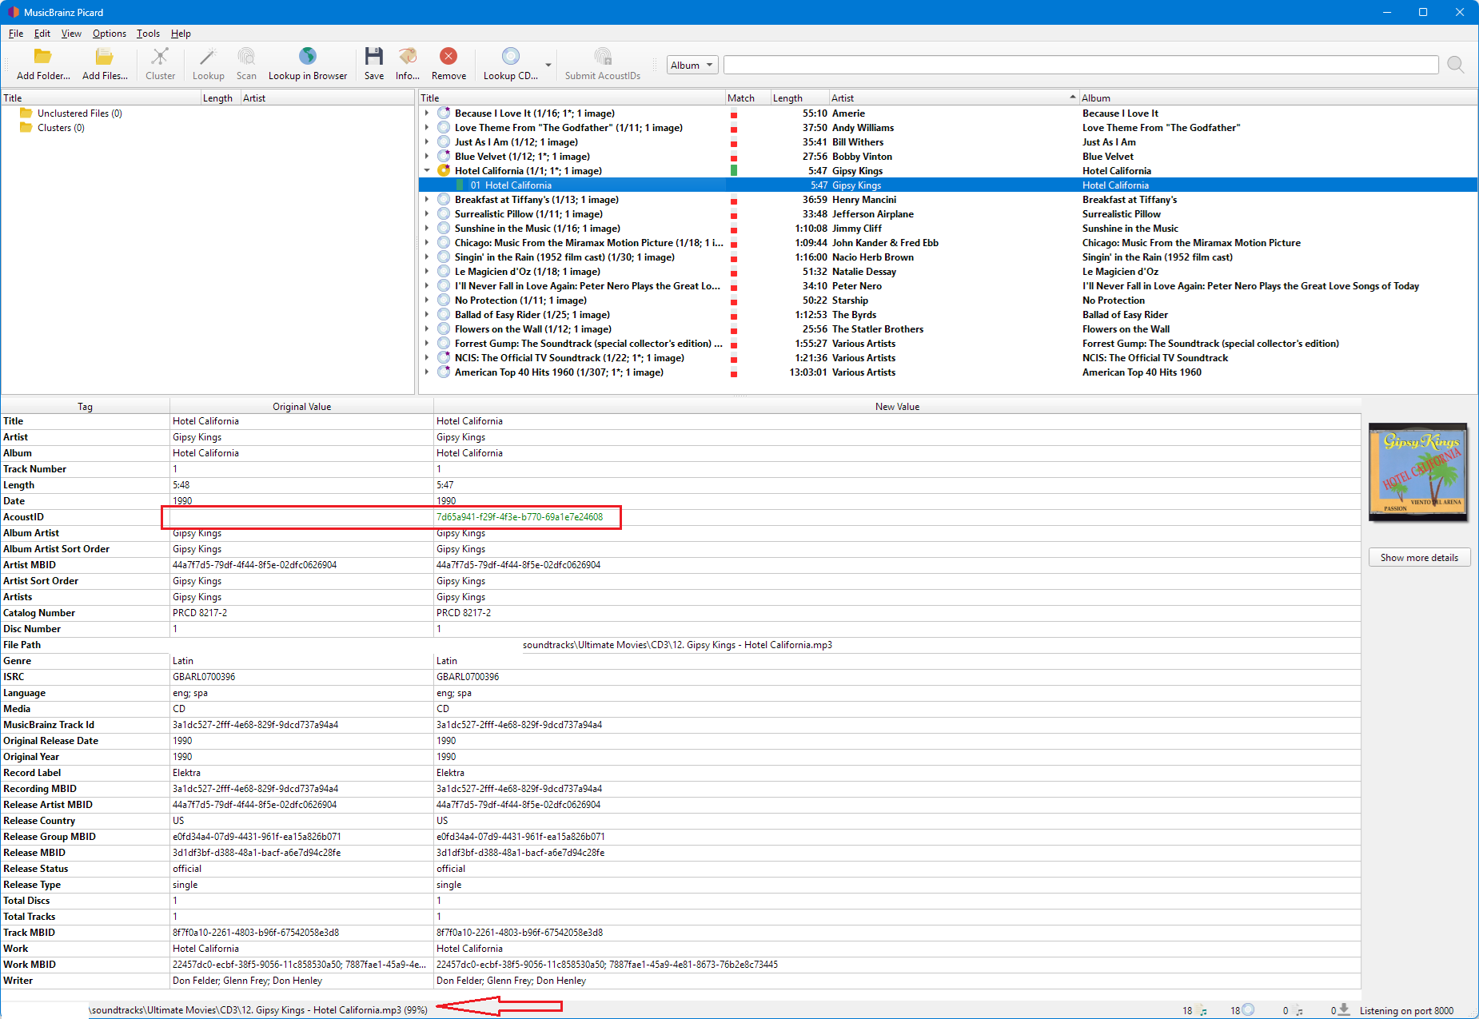Open the Lookup CD drive dropdown arrow

pyautogui.click(x=548, y=66)
